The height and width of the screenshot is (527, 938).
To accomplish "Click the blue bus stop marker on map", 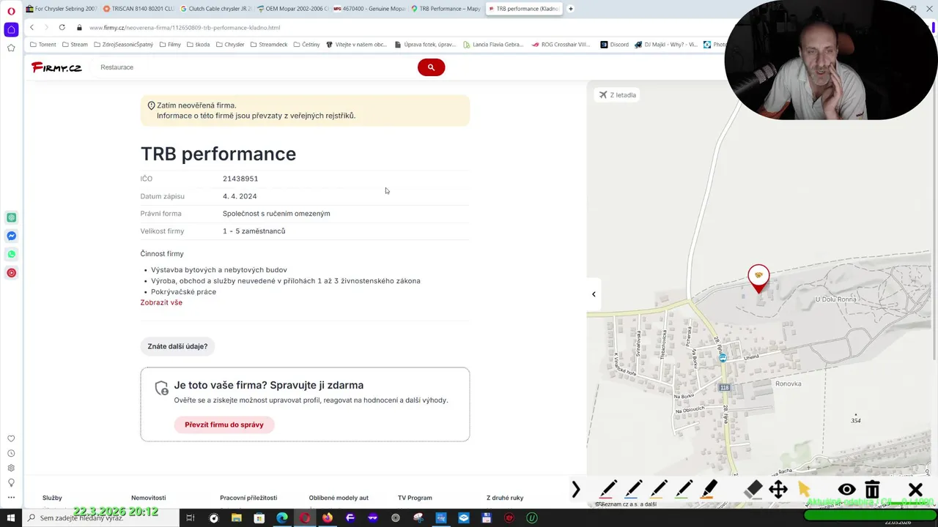I will tap(723, 357).
